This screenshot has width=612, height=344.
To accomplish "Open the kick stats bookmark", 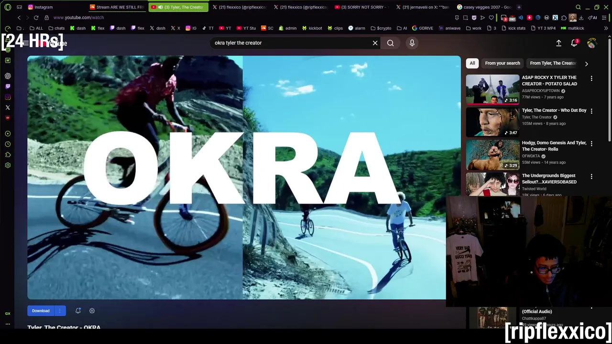I will [514, 28].
